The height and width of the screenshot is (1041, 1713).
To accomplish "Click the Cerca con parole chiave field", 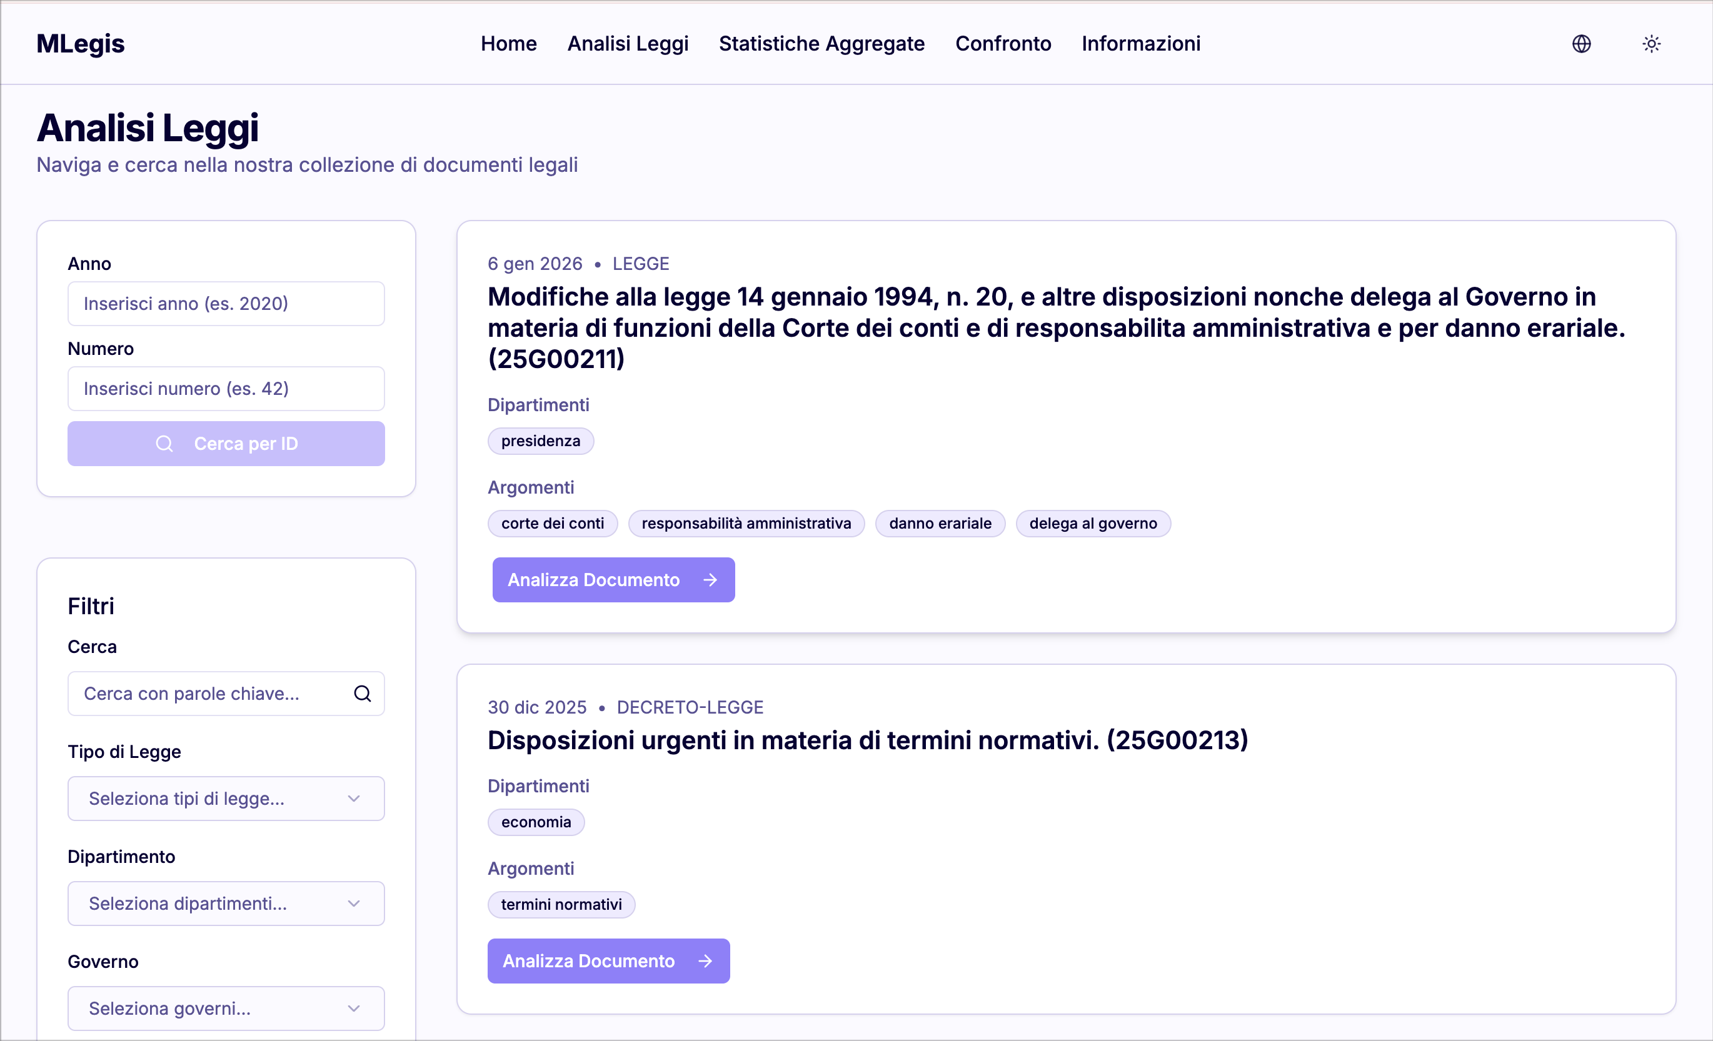I will (209, 694).
